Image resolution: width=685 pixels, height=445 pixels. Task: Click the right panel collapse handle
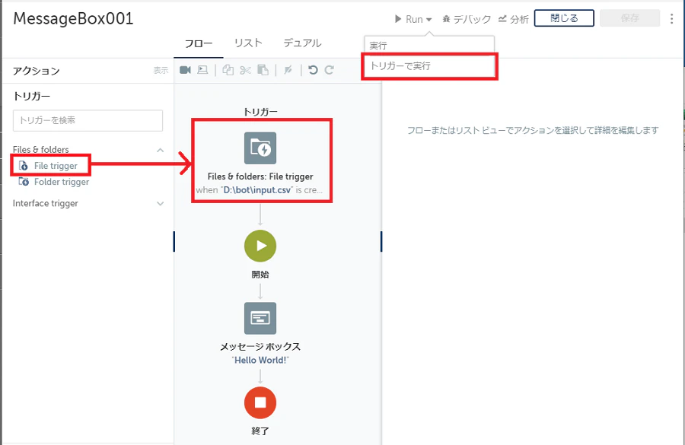(381, 241)
